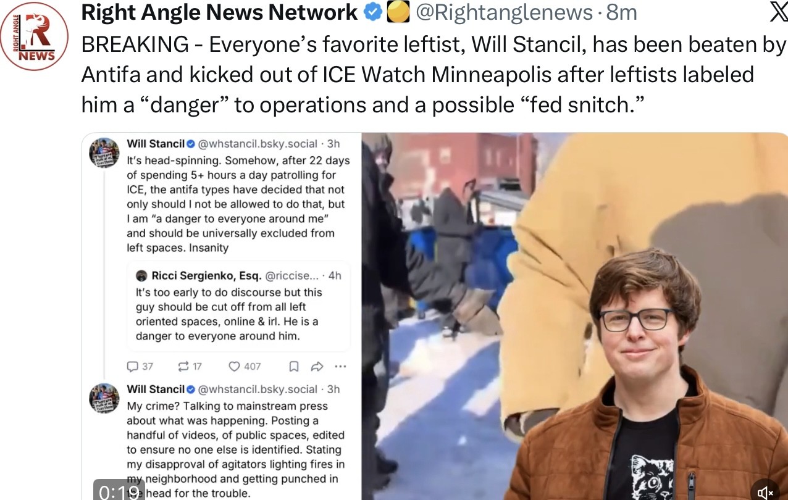
Task: Play the video showing the snowy street
Action: pyautogui.click(x=574, y=316)
